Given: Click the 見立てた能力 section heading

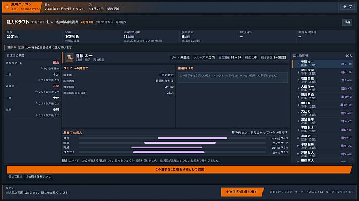Looking at the screenshot, I should [73, 132].
